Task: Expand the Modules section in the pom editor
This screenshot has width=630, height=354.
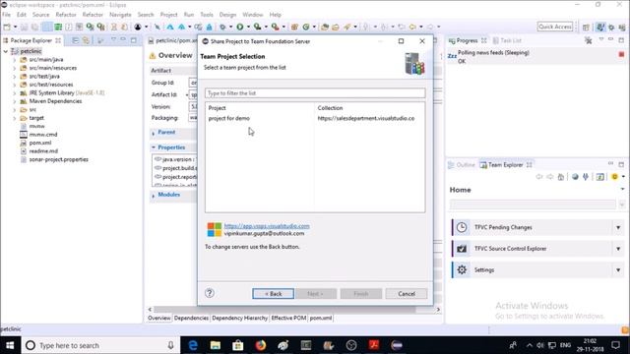Action: (154, 195)
